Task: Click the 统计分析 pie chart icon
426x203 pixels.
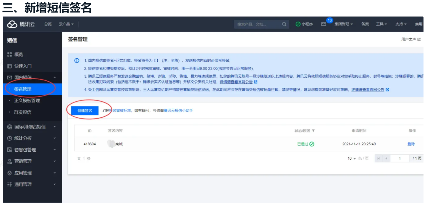Action: click(x=9, y=138)
